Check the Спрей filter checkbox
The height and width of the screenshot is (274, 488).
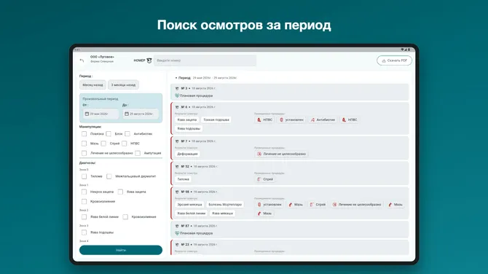tap(103, 144)
